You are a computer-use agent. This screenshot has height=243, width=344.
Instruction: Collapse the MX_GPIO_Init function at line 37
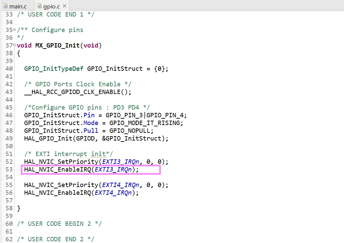click(x=14, y=45)
